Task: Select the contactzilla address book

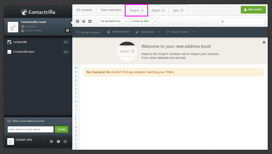Action: pyautogui.click(x=38, y=42)
